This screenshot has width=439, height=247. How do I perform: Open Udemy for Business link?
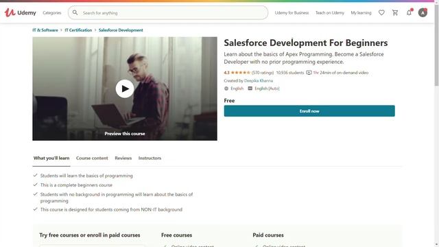click(x=292, y=13)
